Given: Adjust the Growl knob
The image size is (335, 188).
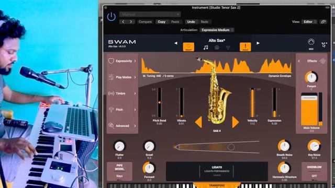Looking at the screenshot, I should tap(149, 146).
